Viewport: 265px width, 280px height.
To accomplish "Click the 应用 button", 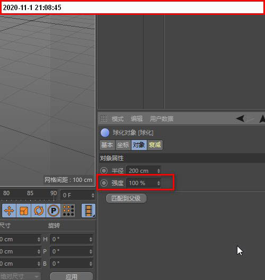I will (x=72, y=276).
